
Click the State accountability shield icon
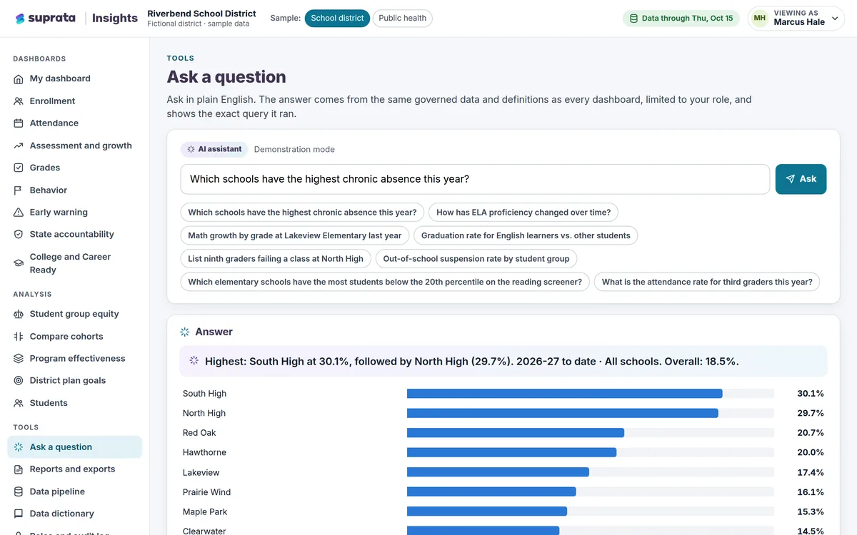coord(19,235)
